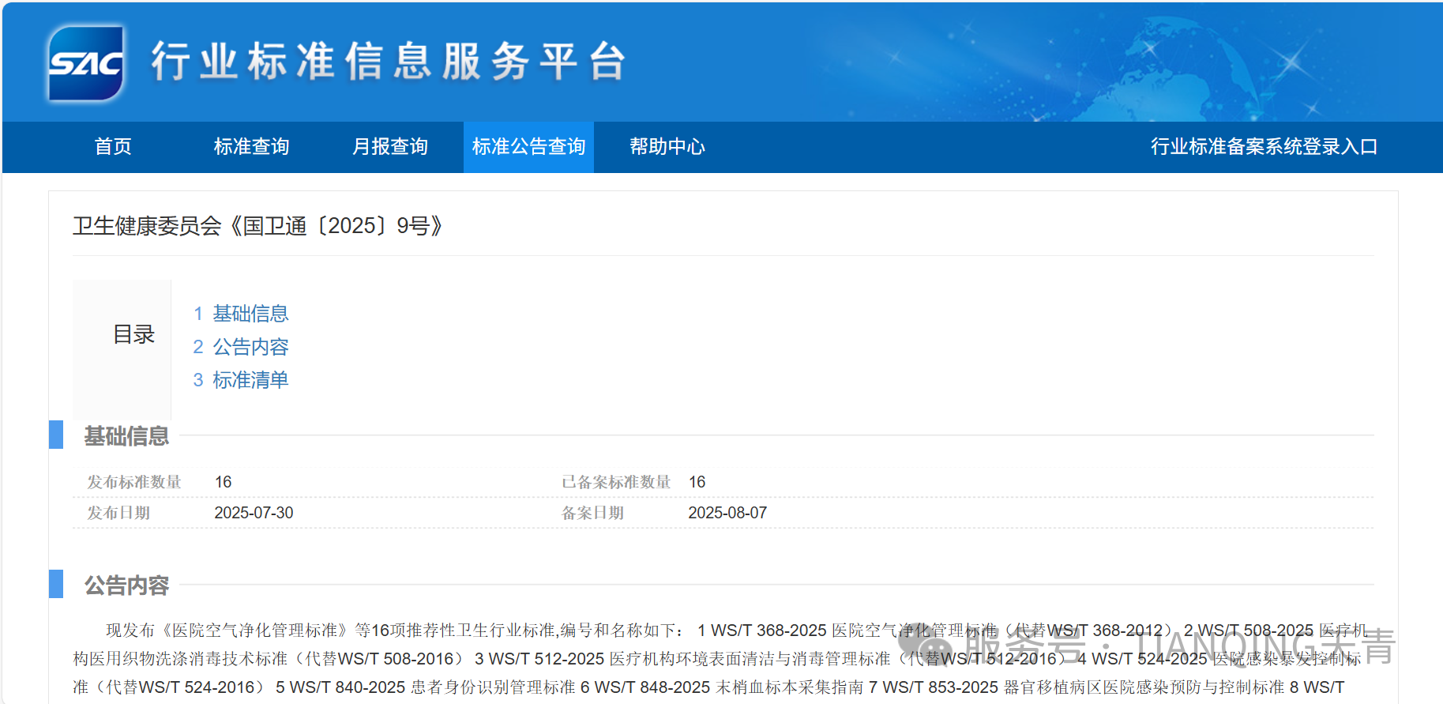Viewport: 1443px width, 704px height.
Task: Open the 帮助中心 menu item
Action: (667, 147)
